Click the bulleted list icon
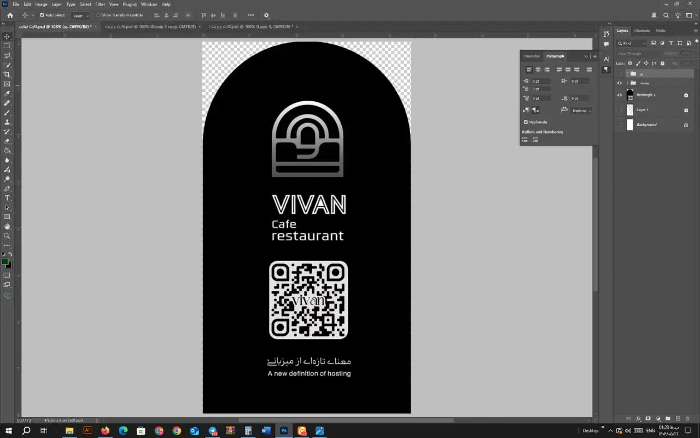This screenshot has height=438, width=700. [x=525, y=139]
